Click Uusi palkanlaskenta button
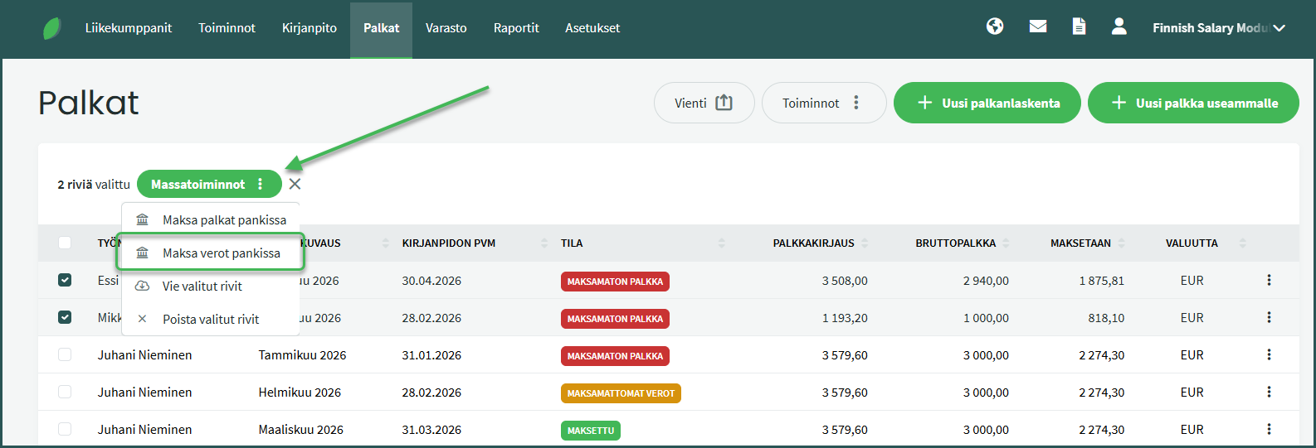Screen dimensions: 1316x448 click(987, 103)
